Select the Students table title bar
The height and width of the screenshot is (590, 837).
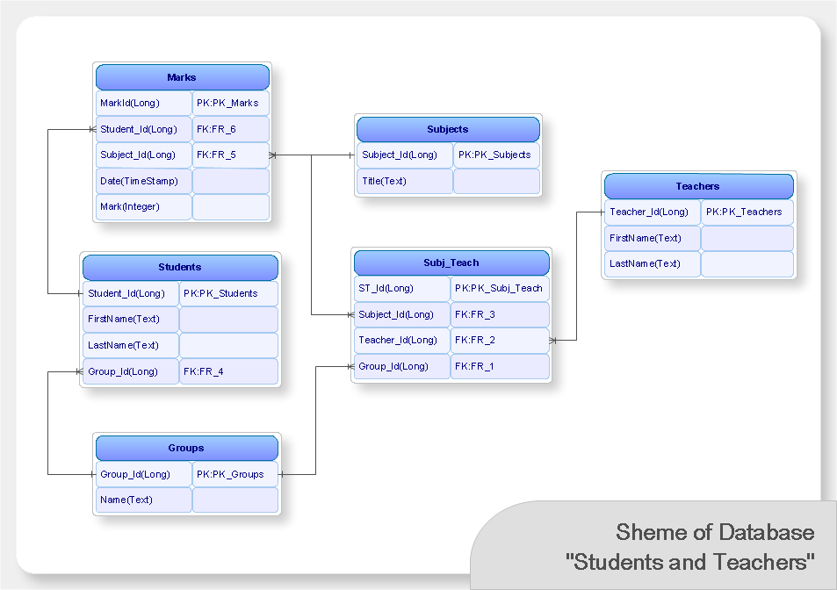180,267
